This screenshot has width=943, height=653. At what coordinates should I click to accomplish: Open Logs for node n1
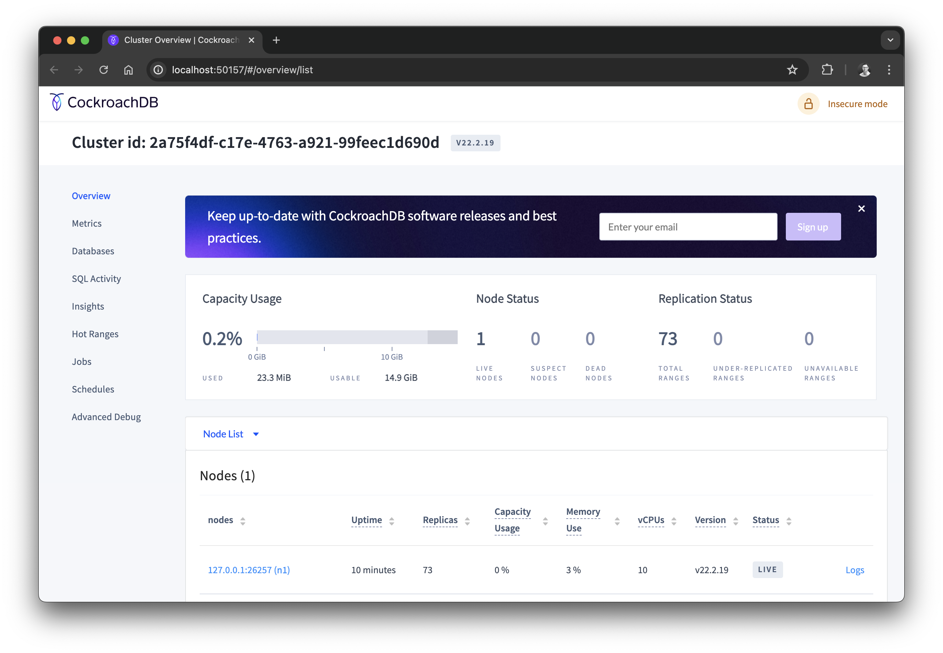tap(855, 569)
